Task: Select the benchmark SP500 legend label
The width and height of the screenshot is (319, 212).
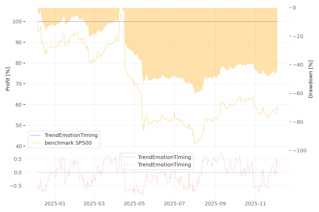Action: click(x=68, y=143)
